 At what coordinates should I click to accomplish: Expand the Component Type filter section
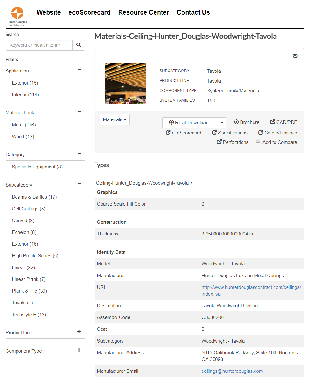[x=79, y=350]
